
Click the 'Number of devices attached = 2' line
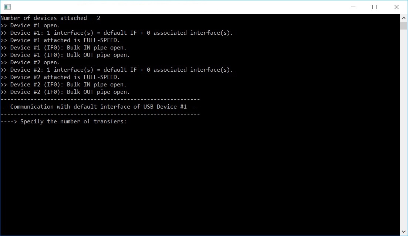(x=50, y=18)
